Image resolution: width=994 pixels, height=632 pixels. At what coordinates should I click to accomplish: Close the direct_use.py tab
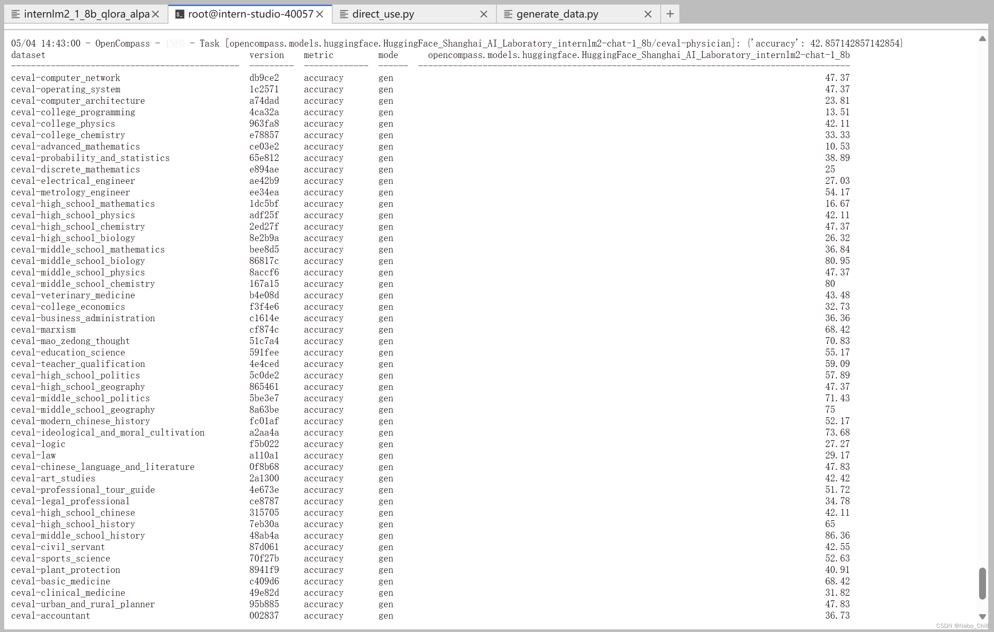[x=483, y=14]
